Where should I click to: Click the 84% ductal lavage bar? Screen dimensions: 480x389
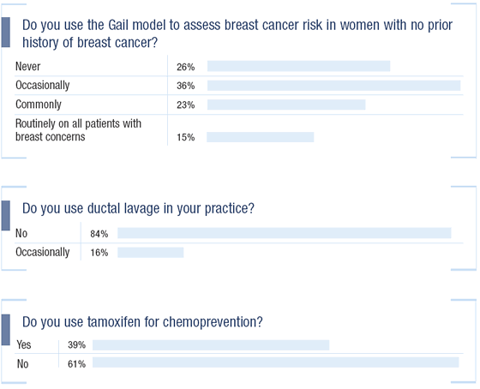click(285, 233)
